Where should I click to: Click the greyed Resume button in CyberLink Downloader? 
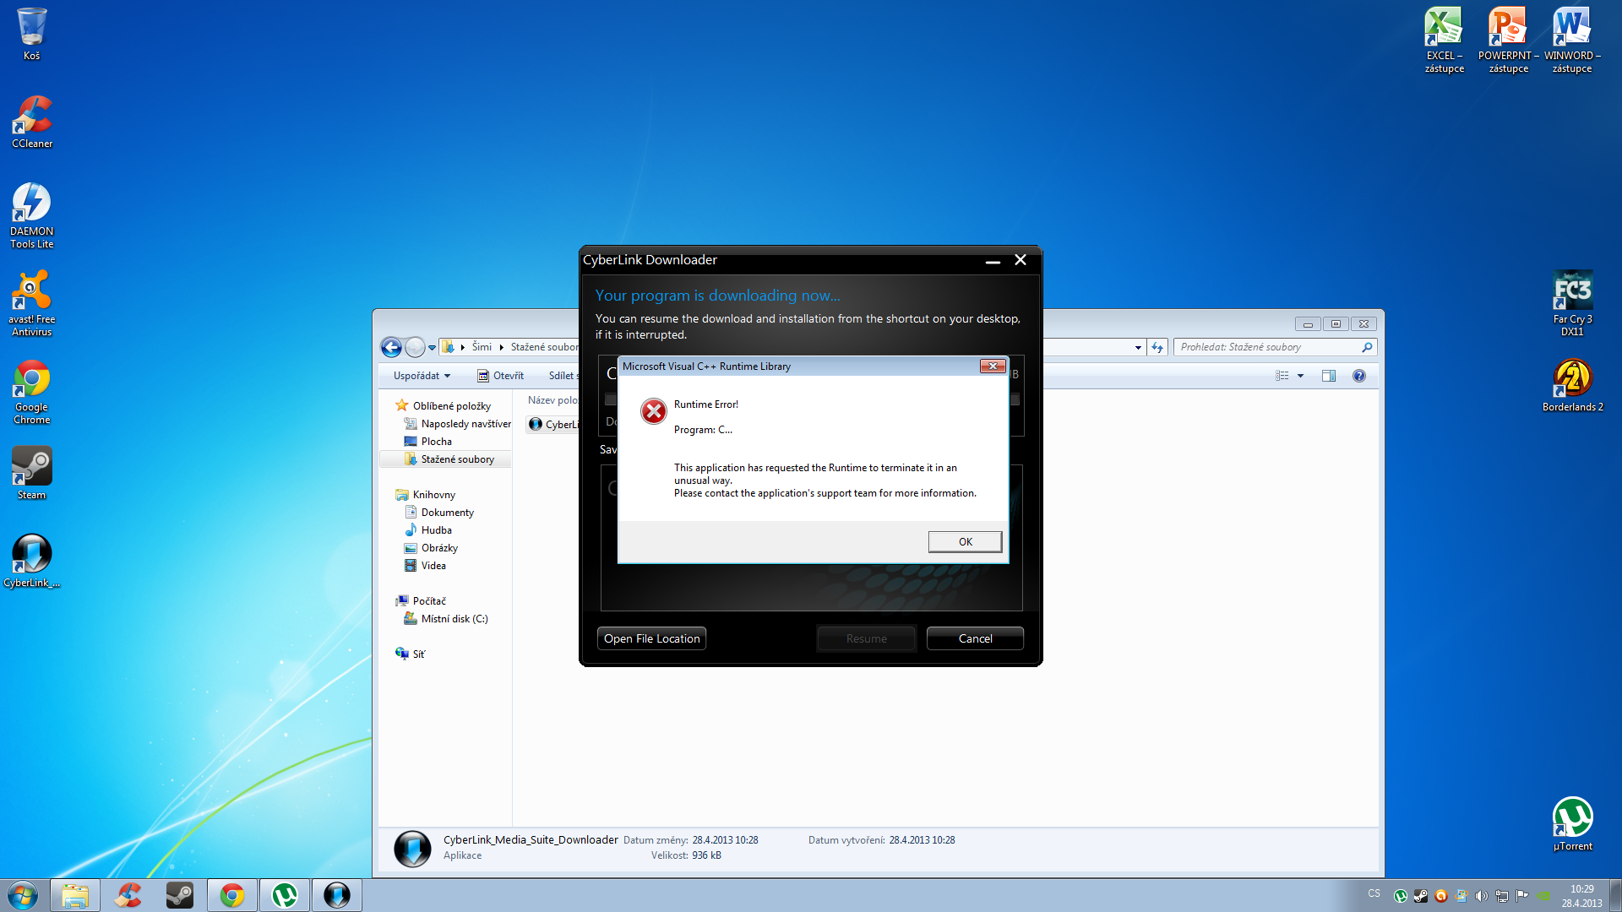(x=866, y=638)
